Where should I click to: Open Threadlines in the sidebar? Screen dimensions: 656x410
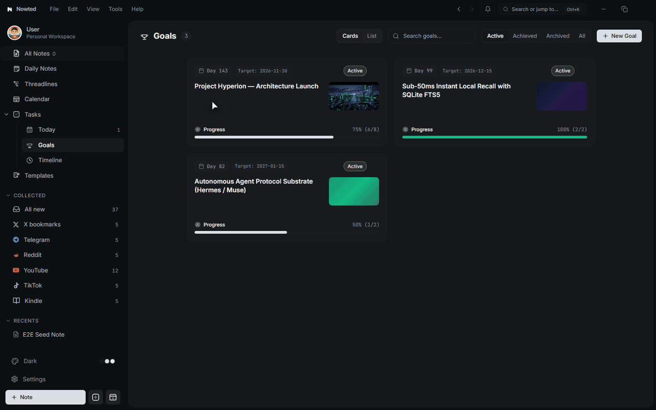click(65, 84)
